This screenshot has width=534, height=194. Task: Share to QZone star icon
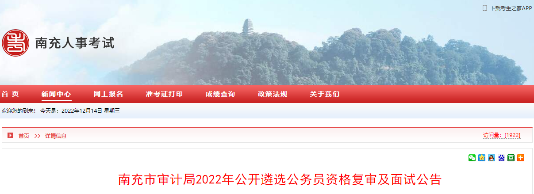pyautogui.click(x=482, y=158)
